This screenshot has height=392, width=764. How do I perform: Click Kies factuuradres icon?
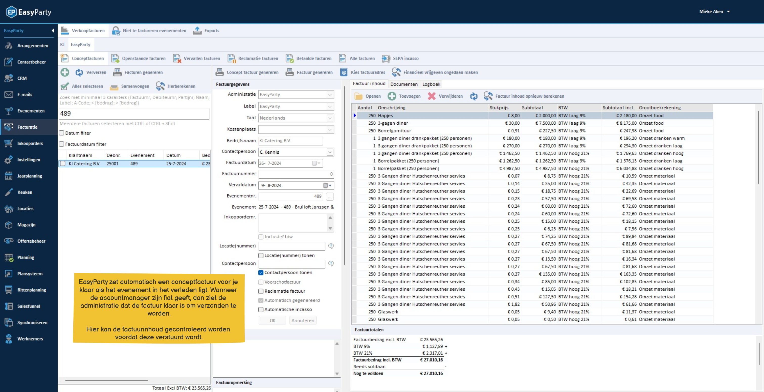343,72
